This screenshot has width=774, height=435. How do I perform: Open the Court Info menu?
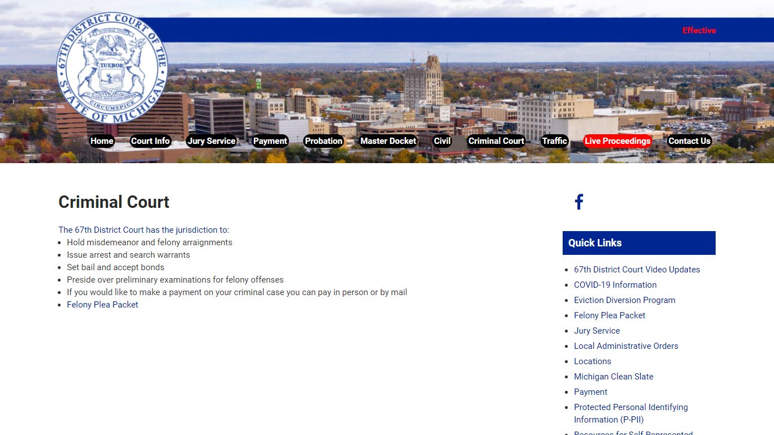pyautogui.click(x=150, y=141)
